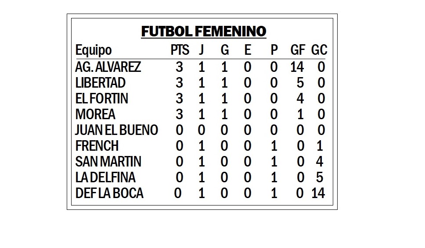This screenshot has width=425, height=248.
Task: Select the JUAN EL BUENO team name
Action: 116,130
